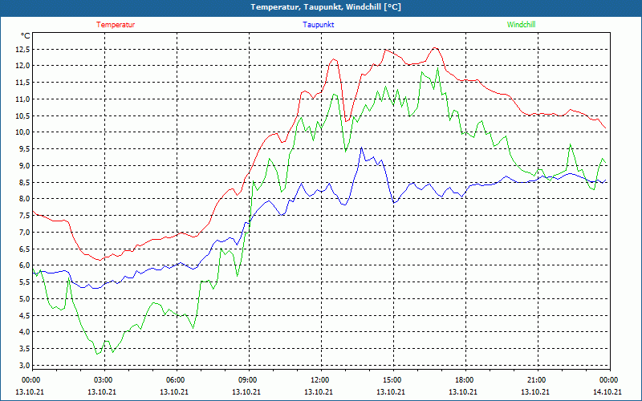
Task: Click the 13.10.21 date under 12:00
Action: point(319,392)
